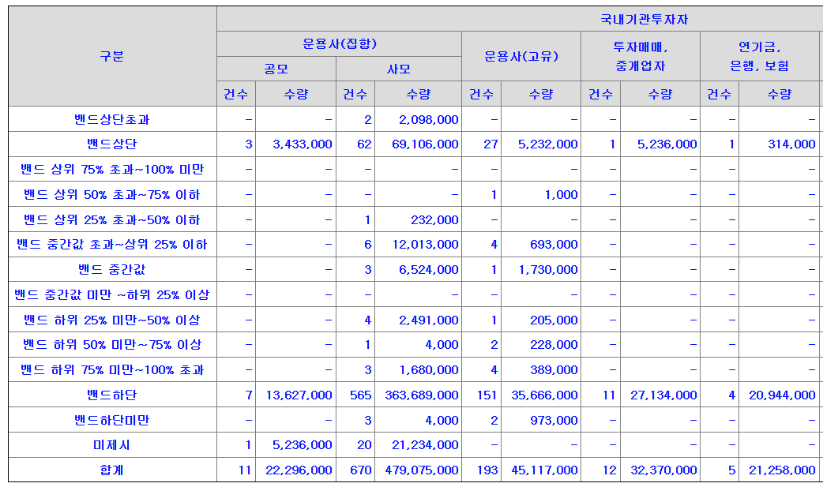Click the 공모 sub-header

tap(276, 69)
